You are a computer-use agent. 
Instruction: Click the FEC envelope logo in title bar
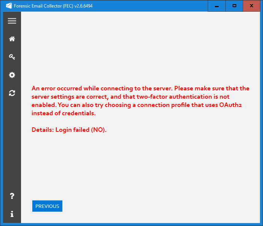pos(9,6)
